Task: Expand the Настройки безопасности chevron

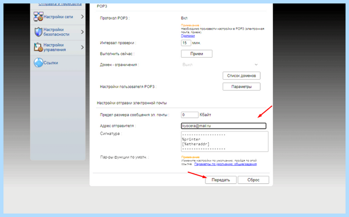Action: [83, 32]
